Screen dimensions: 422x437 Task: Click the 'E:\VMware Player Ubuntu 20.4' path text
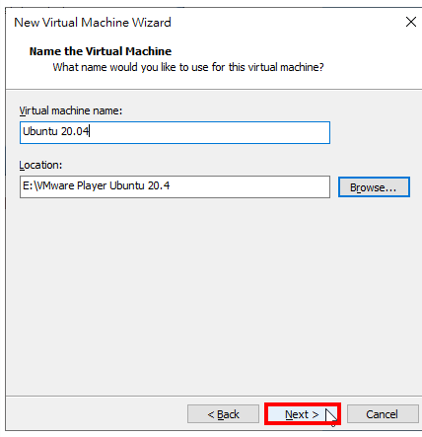pos(96,185)
